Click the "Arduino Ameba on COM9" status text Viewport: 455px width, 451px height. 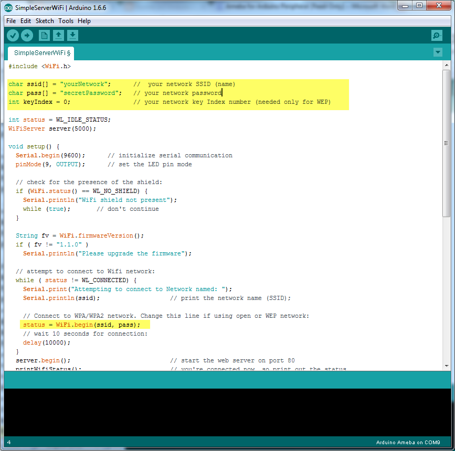(408, 443)
